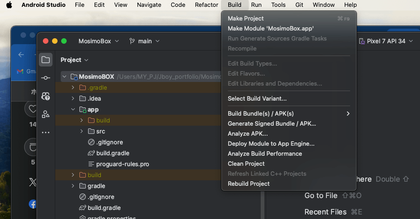This screenshot has width=420, height=219.
Task: Open the Commit tool window icon
Action: pos(45,78)
